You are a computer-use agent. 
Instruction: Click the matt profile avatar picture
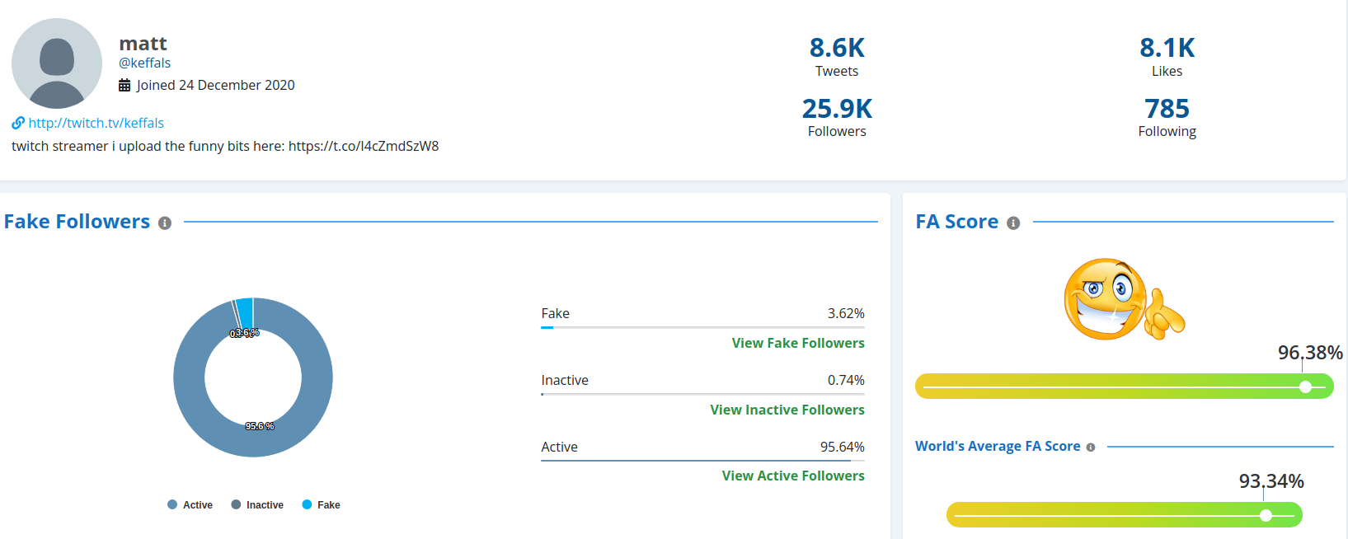tap(57, 63)
